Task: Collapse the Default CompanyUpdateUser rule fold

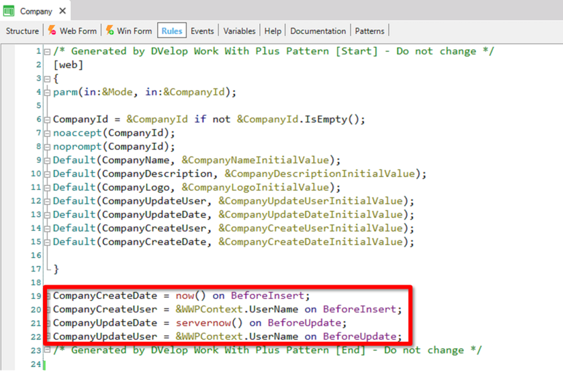Action: (47, 202)
